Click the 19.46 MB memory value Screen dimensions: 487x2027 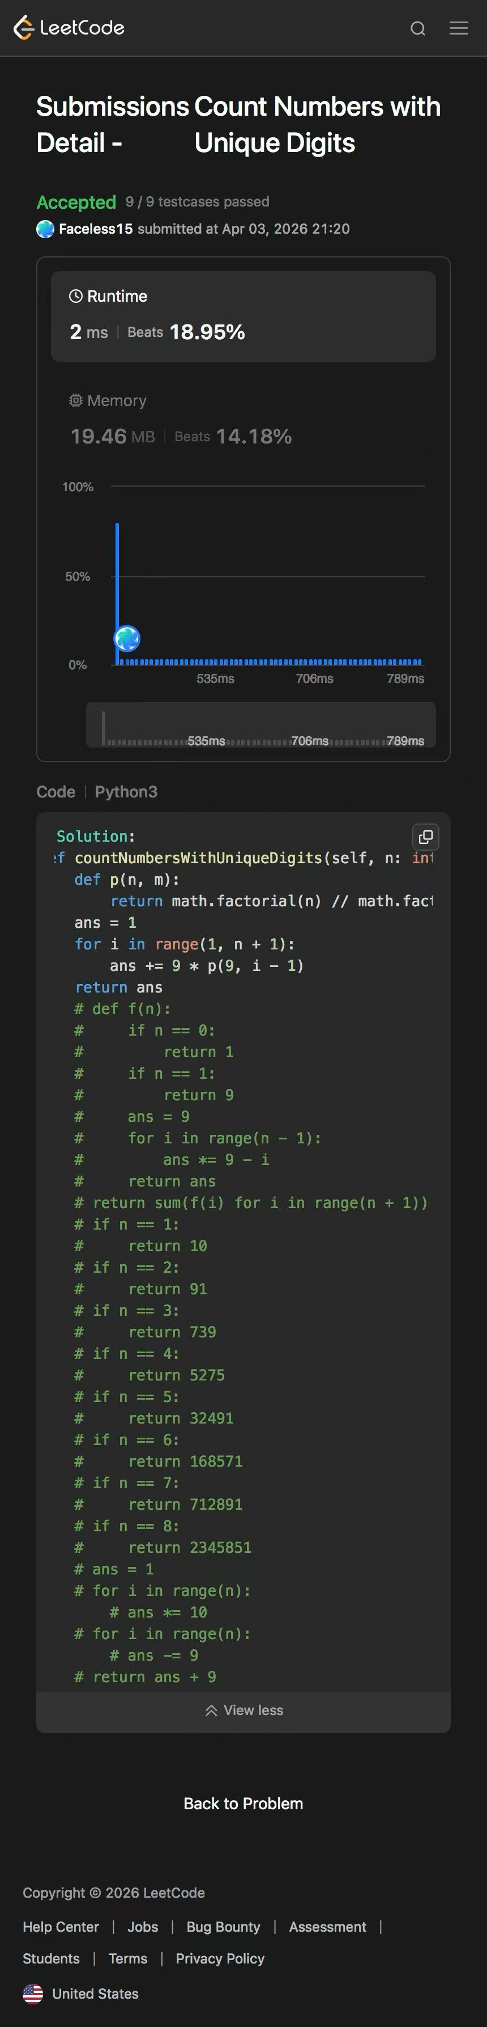(112, 436)
